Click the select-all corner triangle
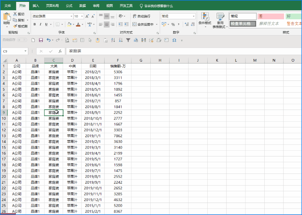302x215 pixels. (x=4, y=60)
